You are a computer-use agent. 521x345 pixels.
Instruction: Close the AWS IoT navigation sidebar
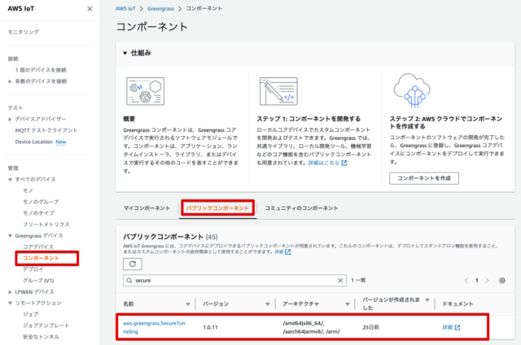point(90,9)
